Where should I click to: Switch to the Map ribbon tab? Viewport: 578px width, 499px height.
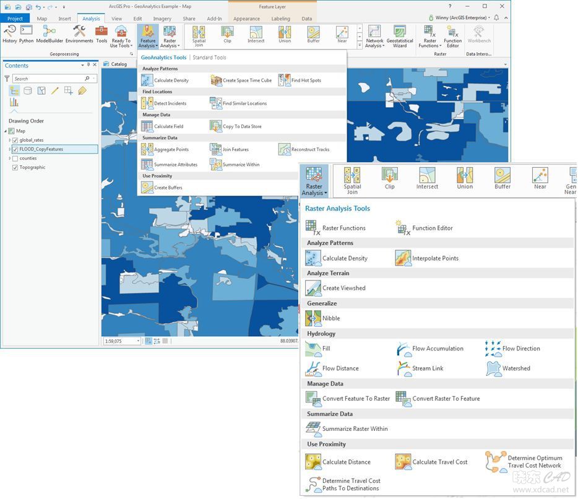pos(41,19)
